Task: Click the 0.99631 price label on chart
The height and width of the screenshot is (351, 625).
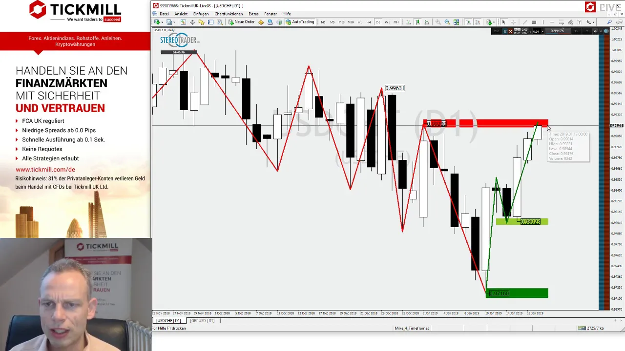Action: 395,88
